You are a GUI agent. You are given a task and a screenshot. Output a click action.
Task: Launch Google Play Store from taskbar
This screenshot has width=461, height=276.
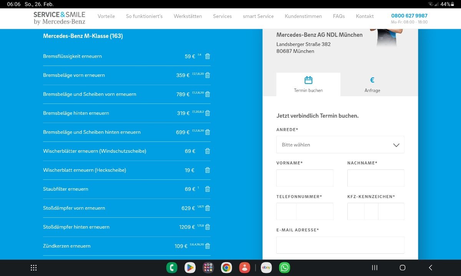click(190, 268)
